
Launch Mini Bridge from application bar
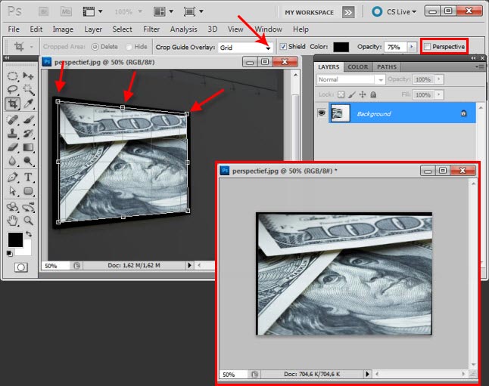coord(66,12)
